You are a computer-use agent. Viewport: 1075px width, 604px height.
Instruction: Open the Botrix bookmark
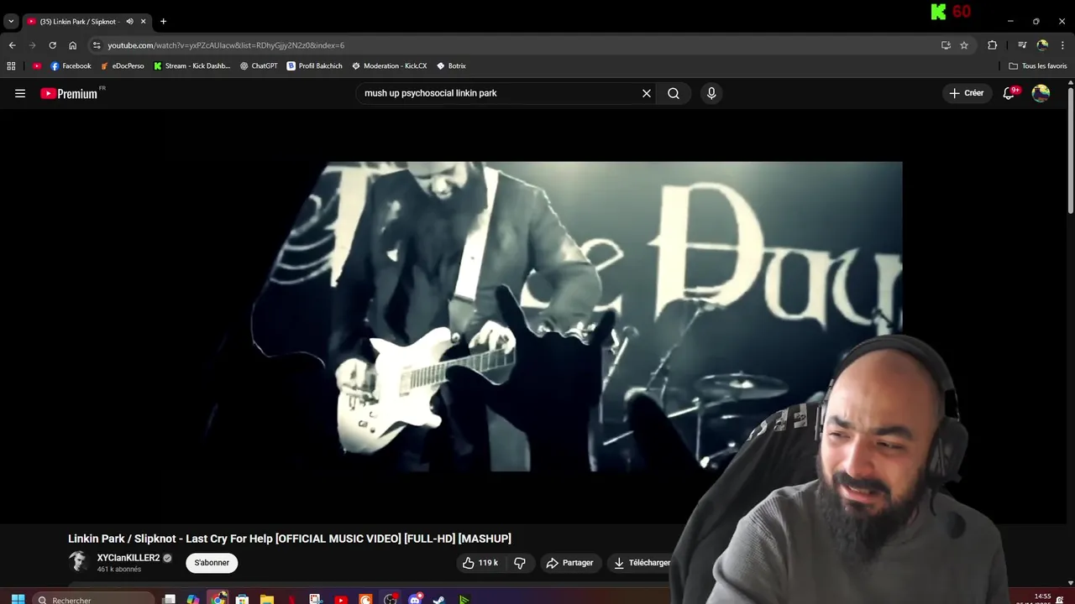tap(451, 65)
